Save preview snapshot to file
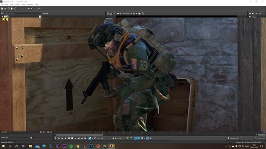This screenshot has width=266, height=149. click(143, 14)
